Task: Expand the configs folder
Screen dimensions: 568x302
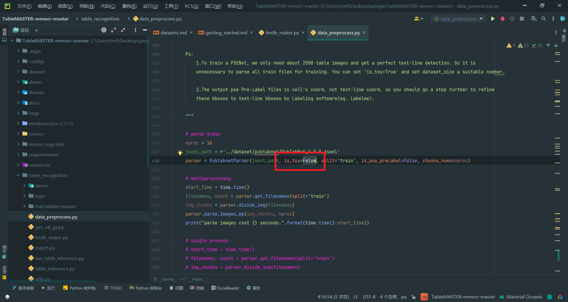Action: 18,61
